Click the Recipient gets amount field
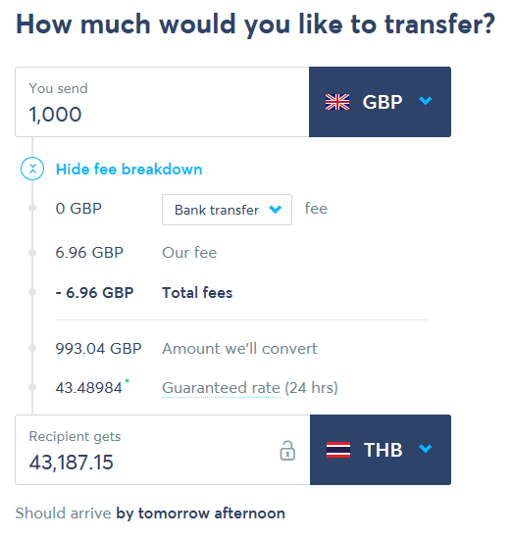The height and width of the screenshot is (538, 513). click(163, 450)
